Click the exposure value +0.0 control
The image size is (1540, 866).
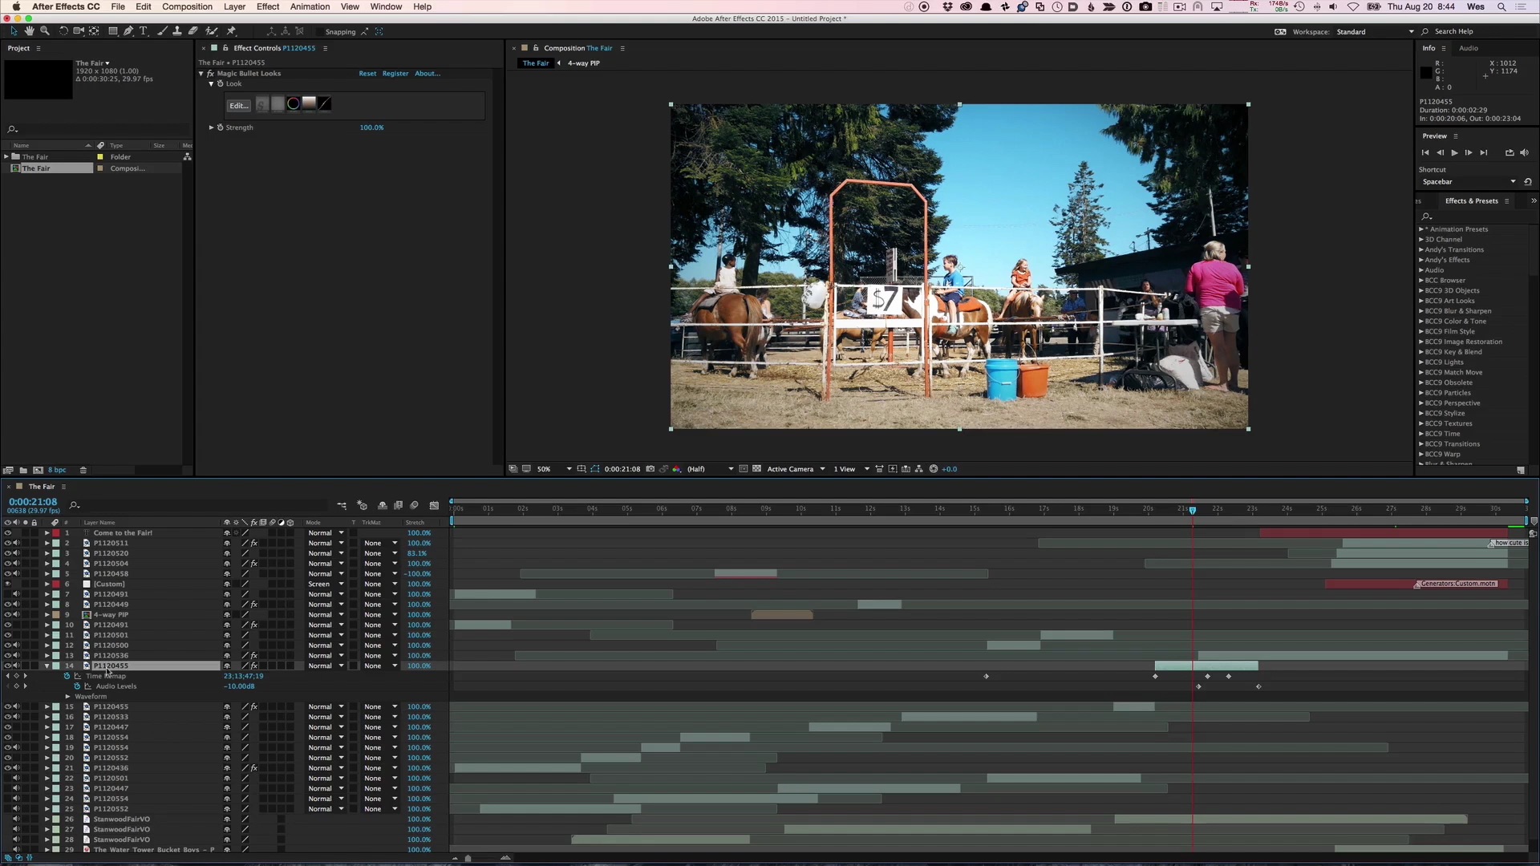(949, 469)
